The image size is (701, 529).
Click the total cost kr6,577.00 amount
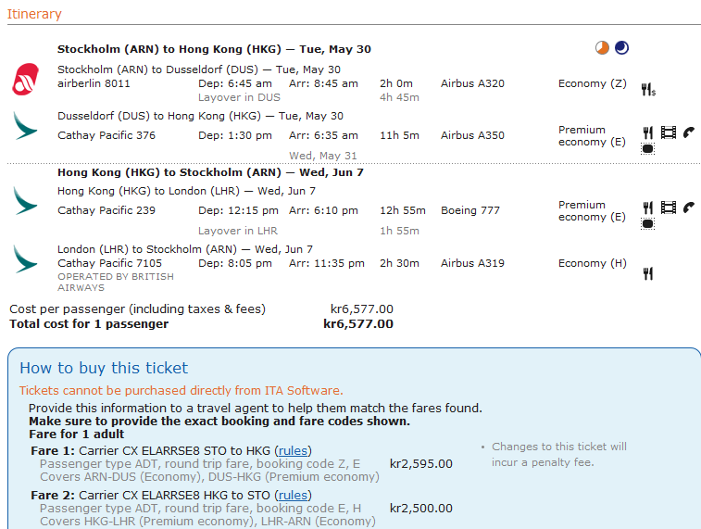click(358, 324)
